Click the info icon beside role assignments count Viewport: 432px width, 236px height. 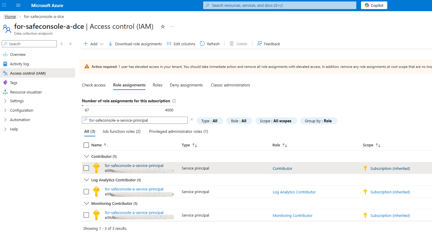(x=174, y=101)
